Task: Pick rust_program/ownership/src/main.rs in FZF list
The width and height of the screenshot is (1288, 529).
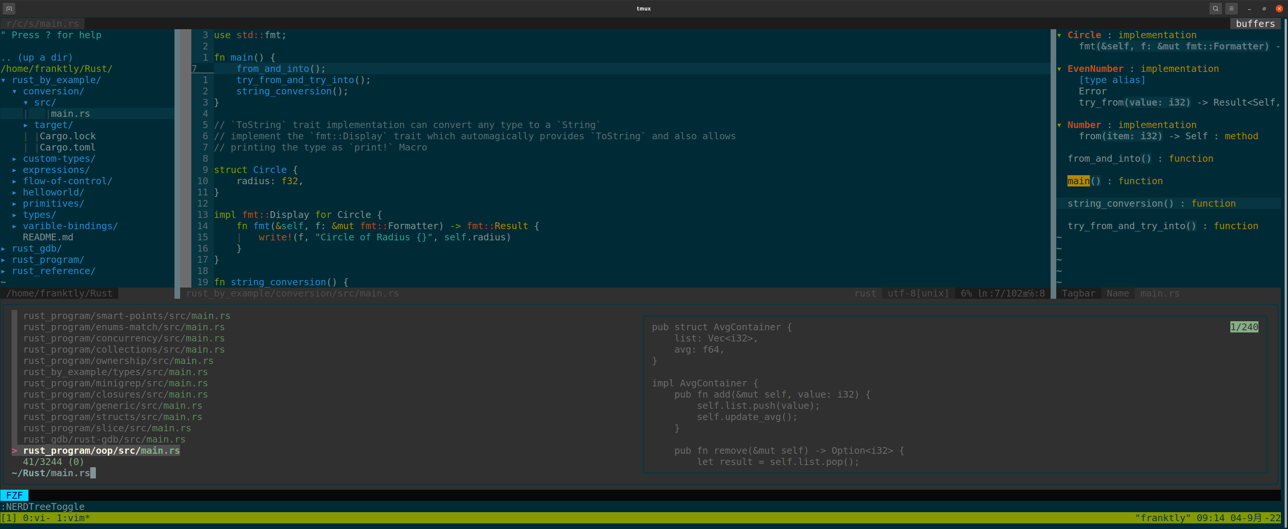Action: (x=118, y=361)
